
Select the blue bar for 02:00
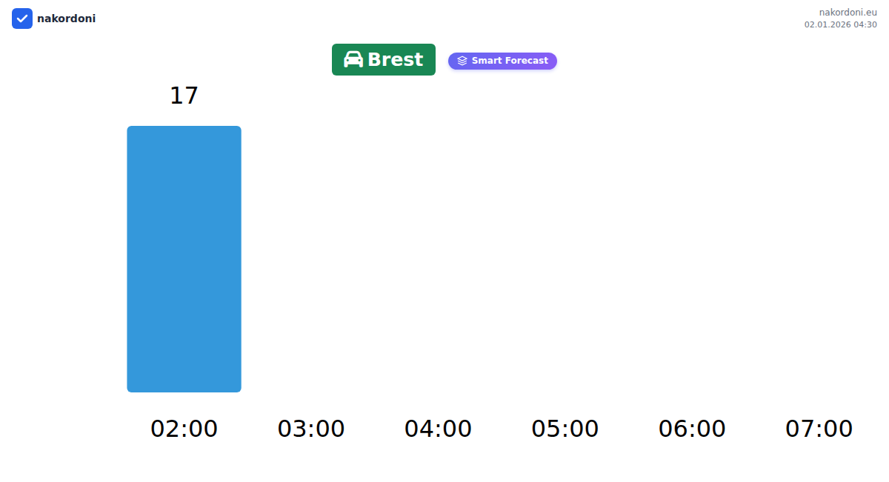coord(184,259)
